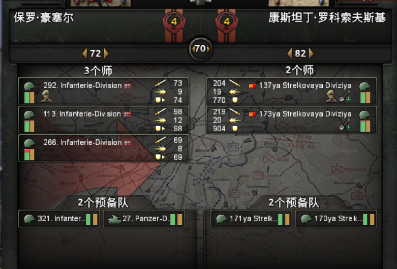The height and width of the screenshot is (269, 397).
Task: Click the 137ya Strelkovaya Diviziya entrenchment shovel icon
Action: [x=345, y=97]
